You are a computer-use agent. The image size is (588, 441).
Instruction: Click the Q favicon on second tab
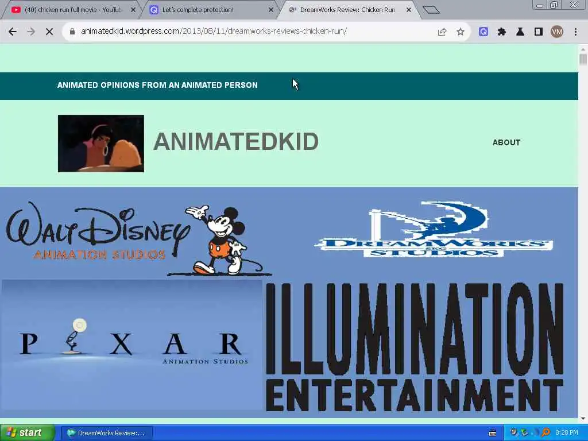click(x=154, y=10)
